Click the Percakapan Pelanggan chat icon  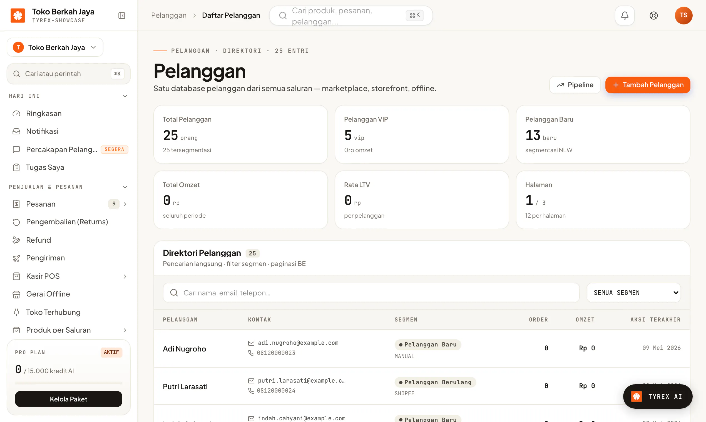point(16,149)
